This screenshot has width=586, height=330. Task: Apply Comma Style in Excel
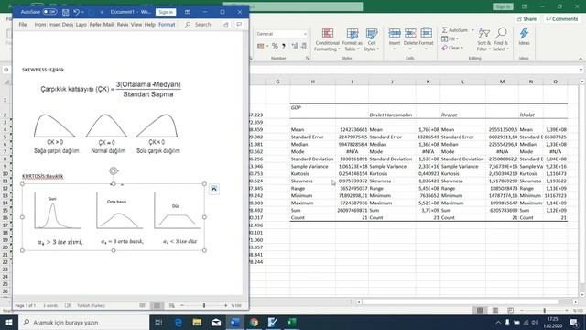[x=284, y=46]
